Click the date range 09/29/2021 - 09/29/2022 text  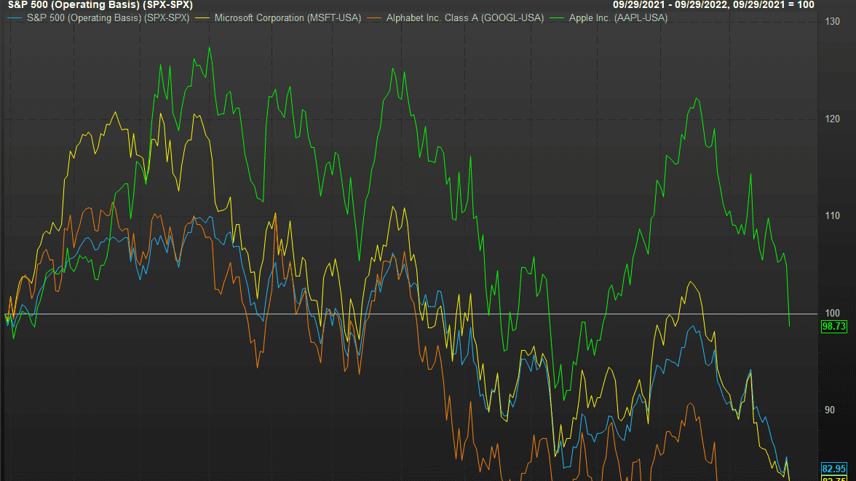point(671,5)
